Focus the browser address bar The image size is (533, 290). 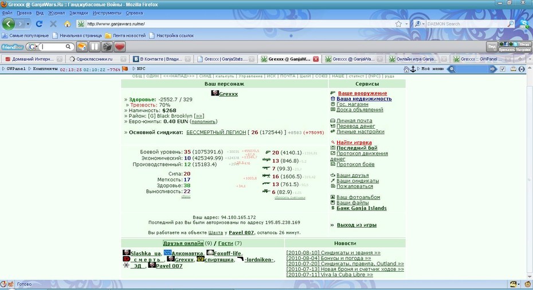click(x=240, y=24)
